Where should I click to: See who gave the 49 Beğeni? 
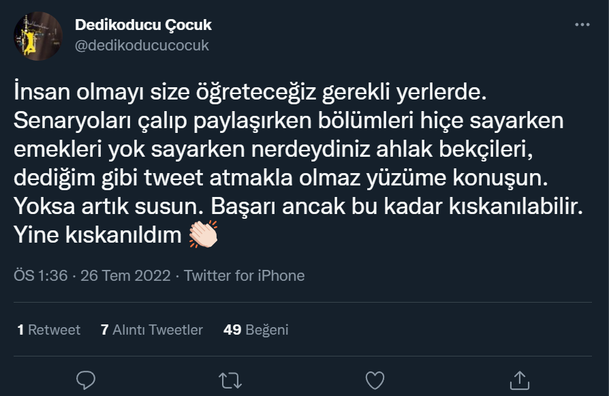tap(256, 330)
